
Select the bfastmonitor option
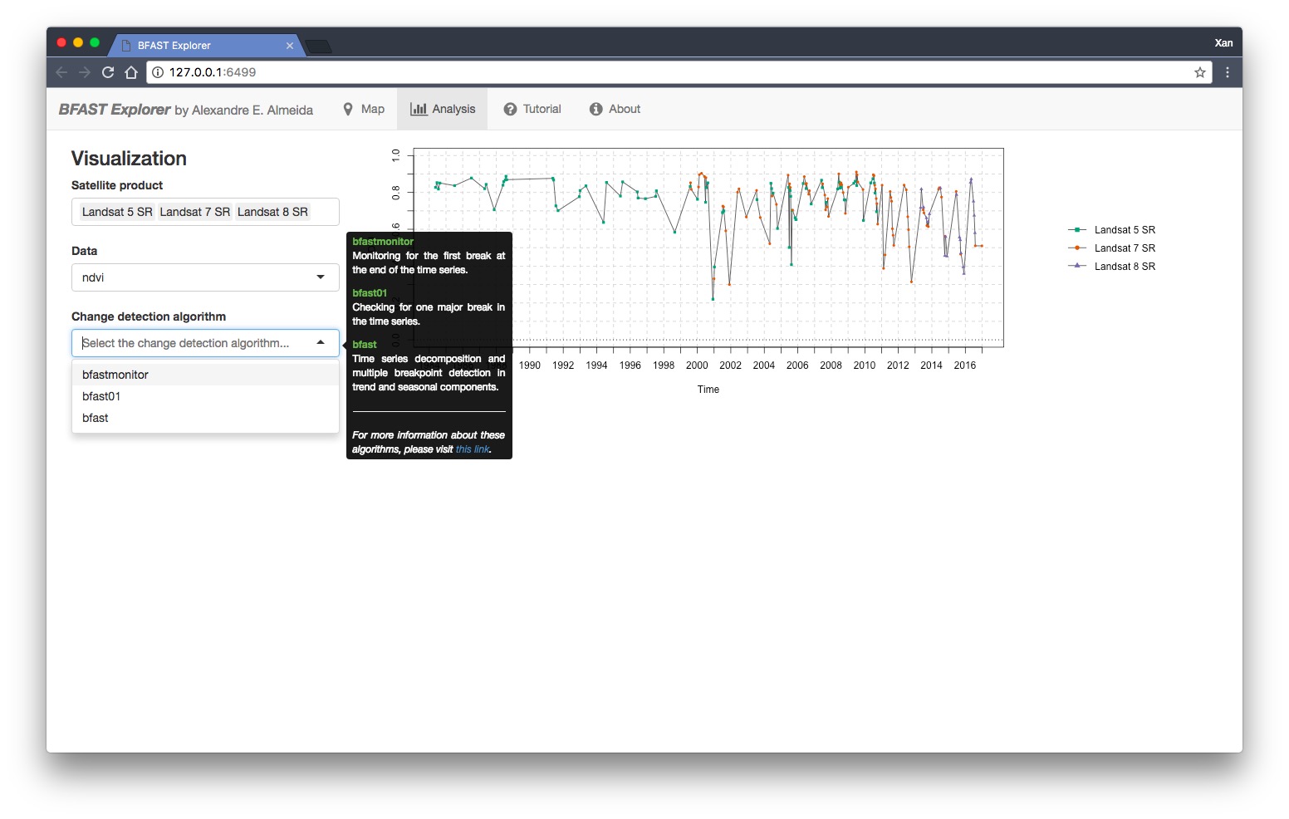point(205,375)
